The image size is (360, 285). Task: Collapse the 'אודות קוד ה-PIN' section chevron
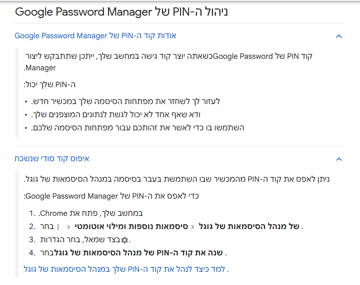[x=339, y=36]
